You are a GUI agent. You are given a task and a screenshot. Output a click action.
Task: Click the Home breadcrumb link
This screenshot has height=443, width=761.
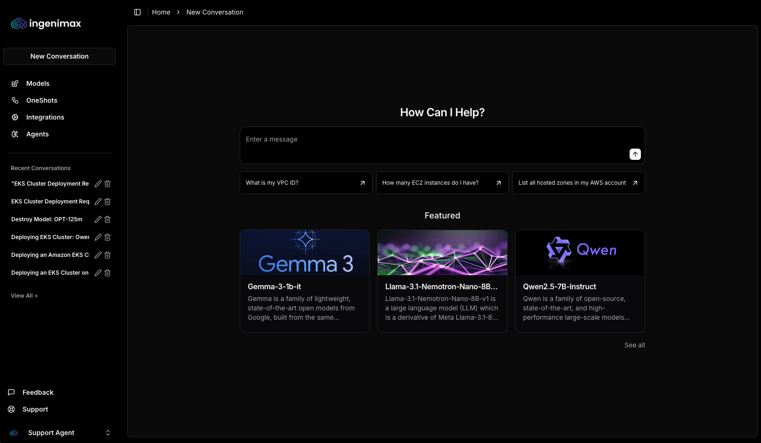click(x=161, y=12)
